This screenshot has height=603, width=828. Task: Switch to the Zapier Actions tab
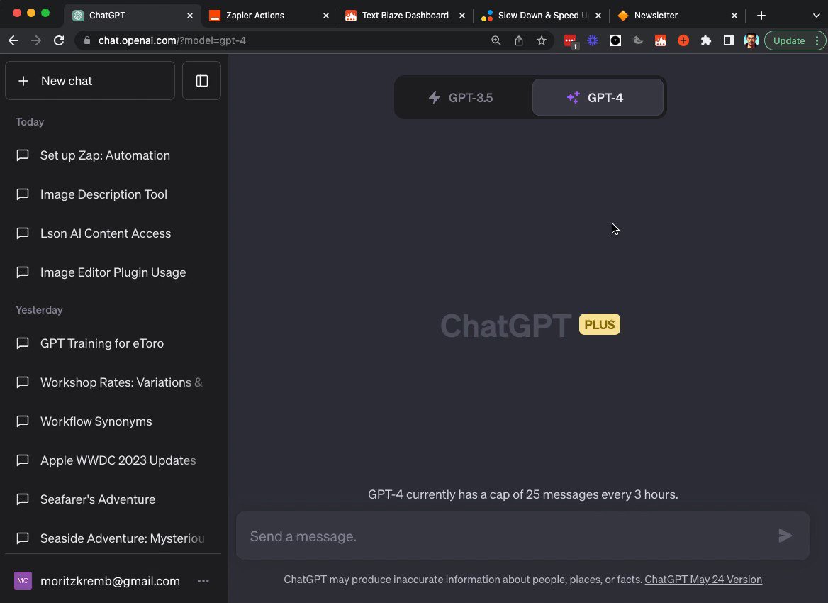click(255, 16)
